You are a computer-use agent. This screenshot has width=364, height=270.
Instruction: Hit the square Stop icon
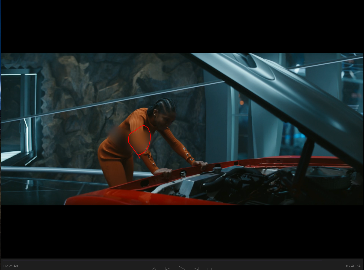tap(210, 268)
